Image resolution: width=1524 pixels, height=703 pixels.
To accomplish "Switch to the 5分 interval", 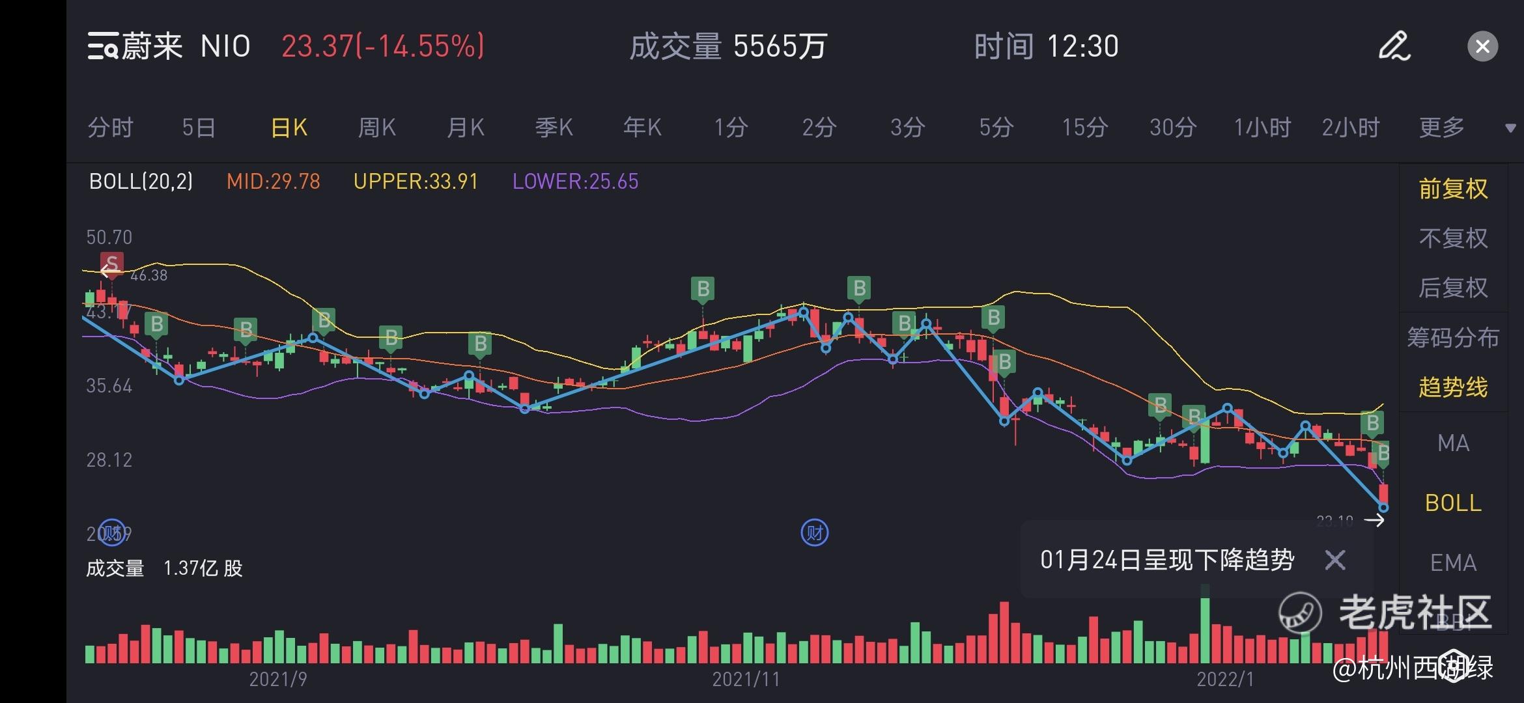I will 996,128.
